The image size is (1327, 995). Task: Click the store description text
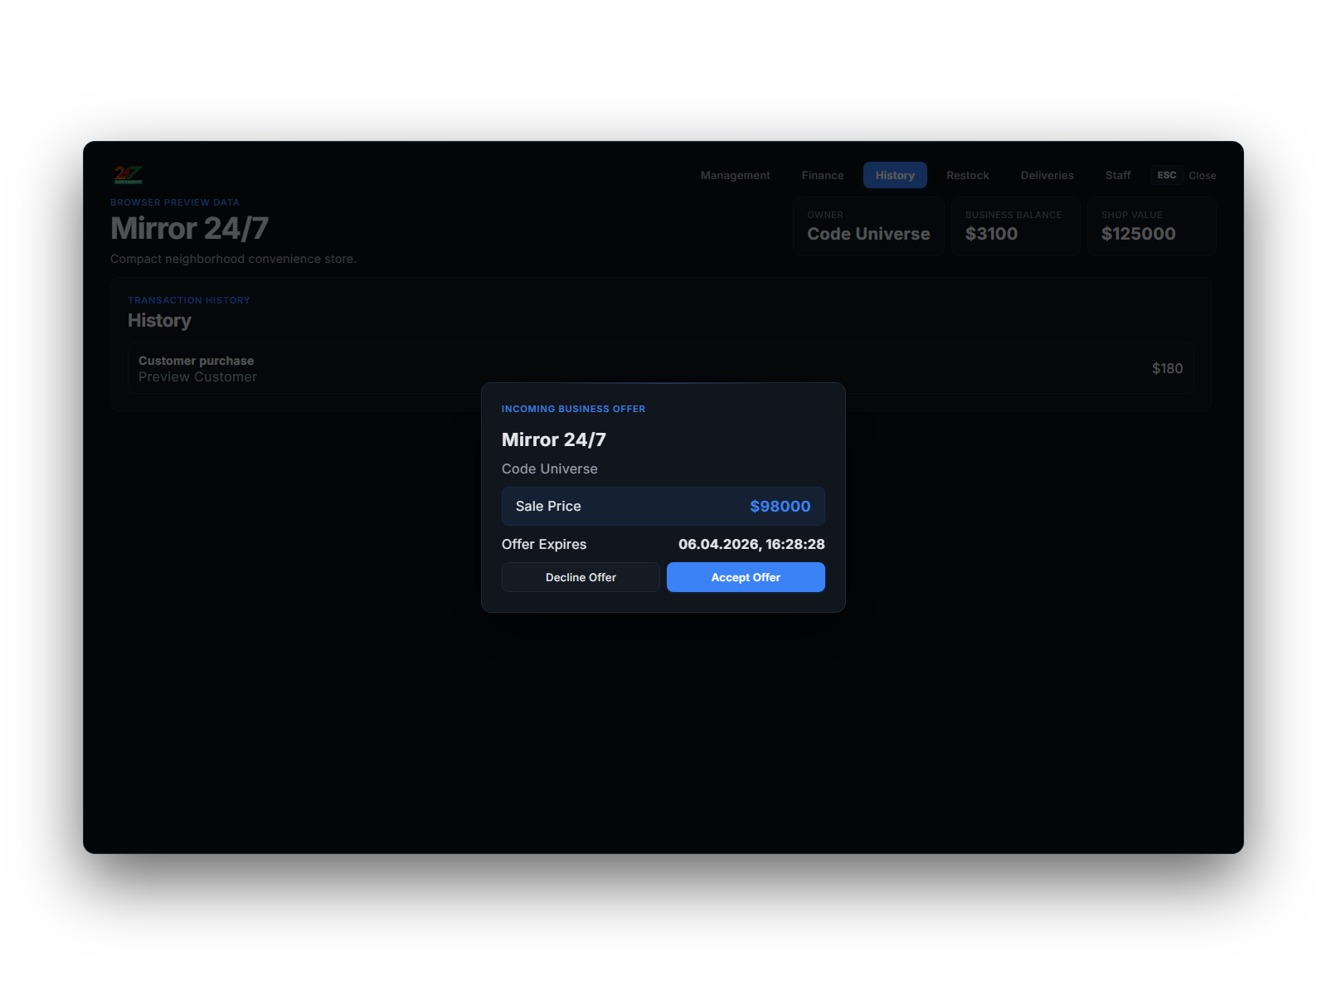233,259
